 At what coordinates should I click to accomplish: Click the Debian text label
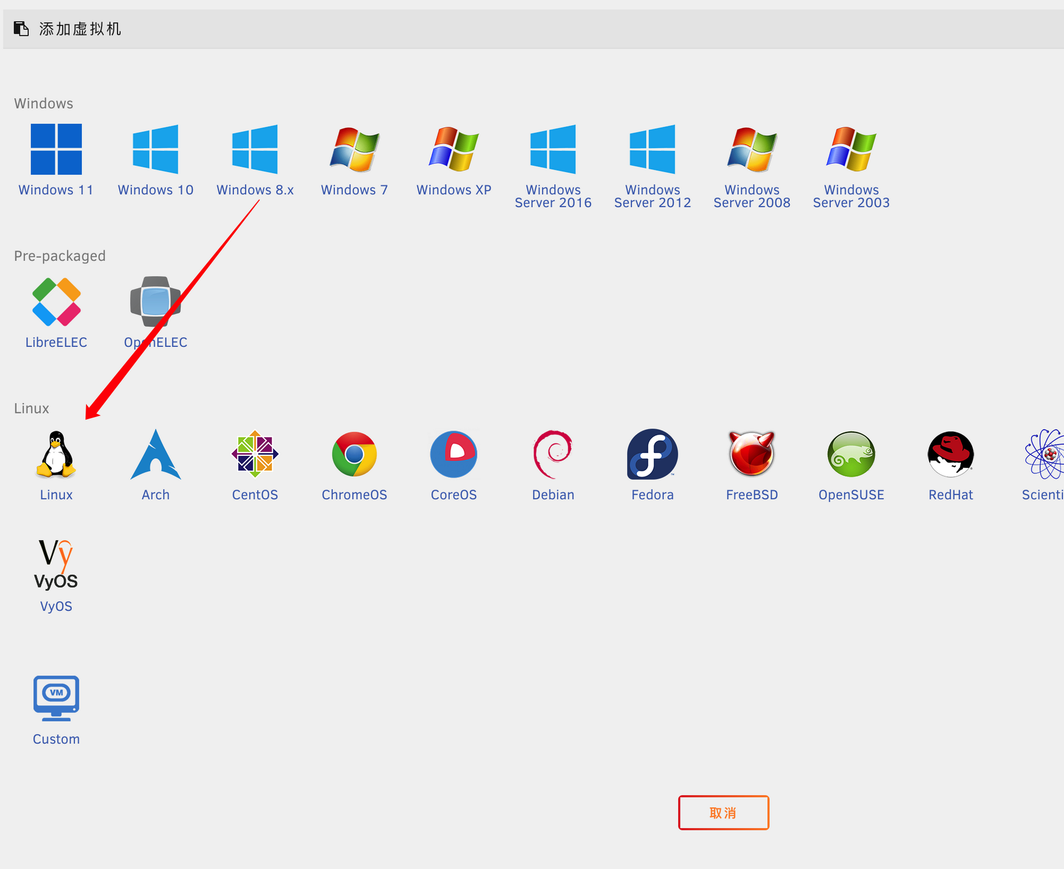pyautogui.click(x=553, y=495)
